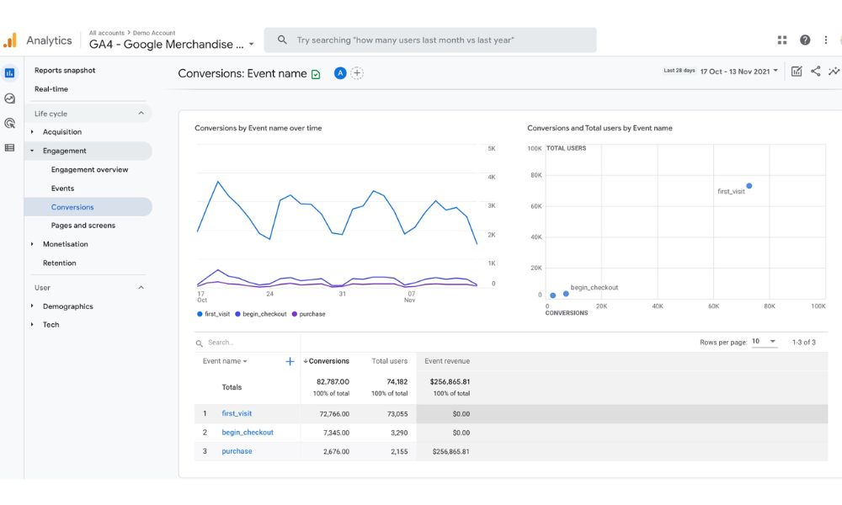Click the blue A comparison badge
This screenshot has height=505, width=842.
coord(340,73)
